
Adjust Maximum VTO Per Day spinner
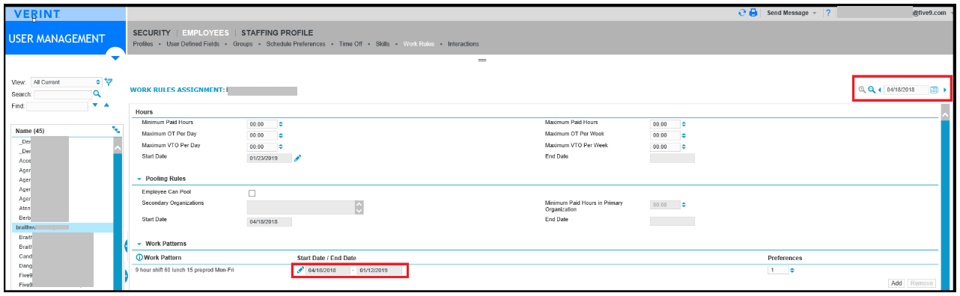[x=281, y=147]
